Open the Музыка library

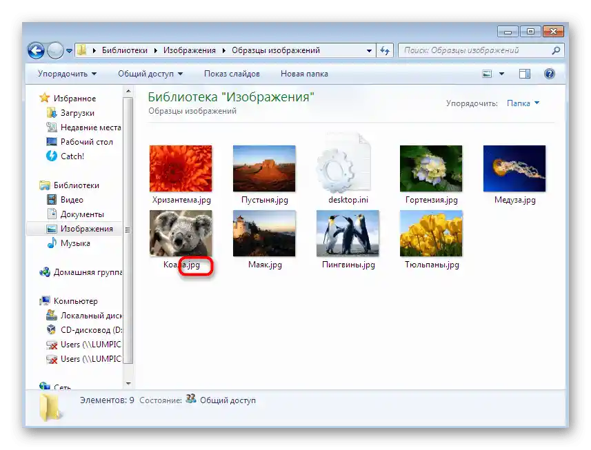point(75,243)
